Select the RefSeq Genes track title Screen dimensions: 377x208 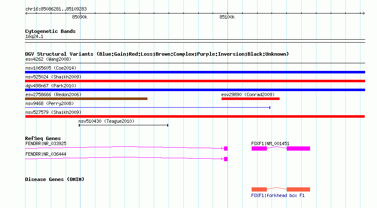tap(43, 138)
